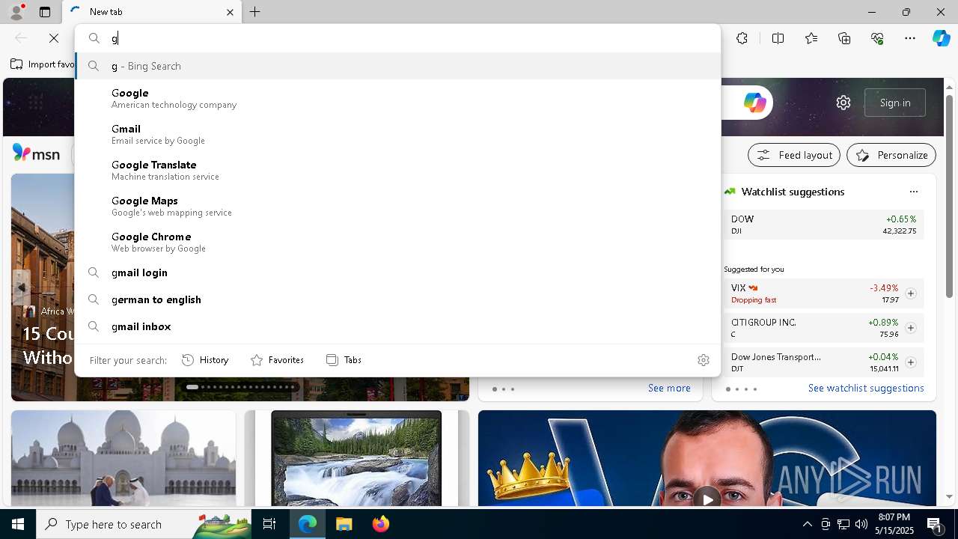Play the crown video thumbnail

707,499
